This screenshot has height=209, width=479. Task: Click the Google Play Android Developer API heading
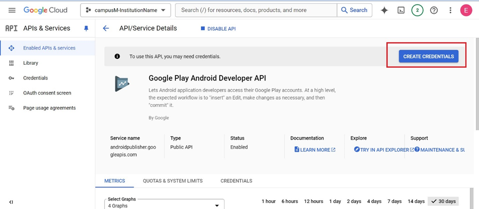click(207, 78)
